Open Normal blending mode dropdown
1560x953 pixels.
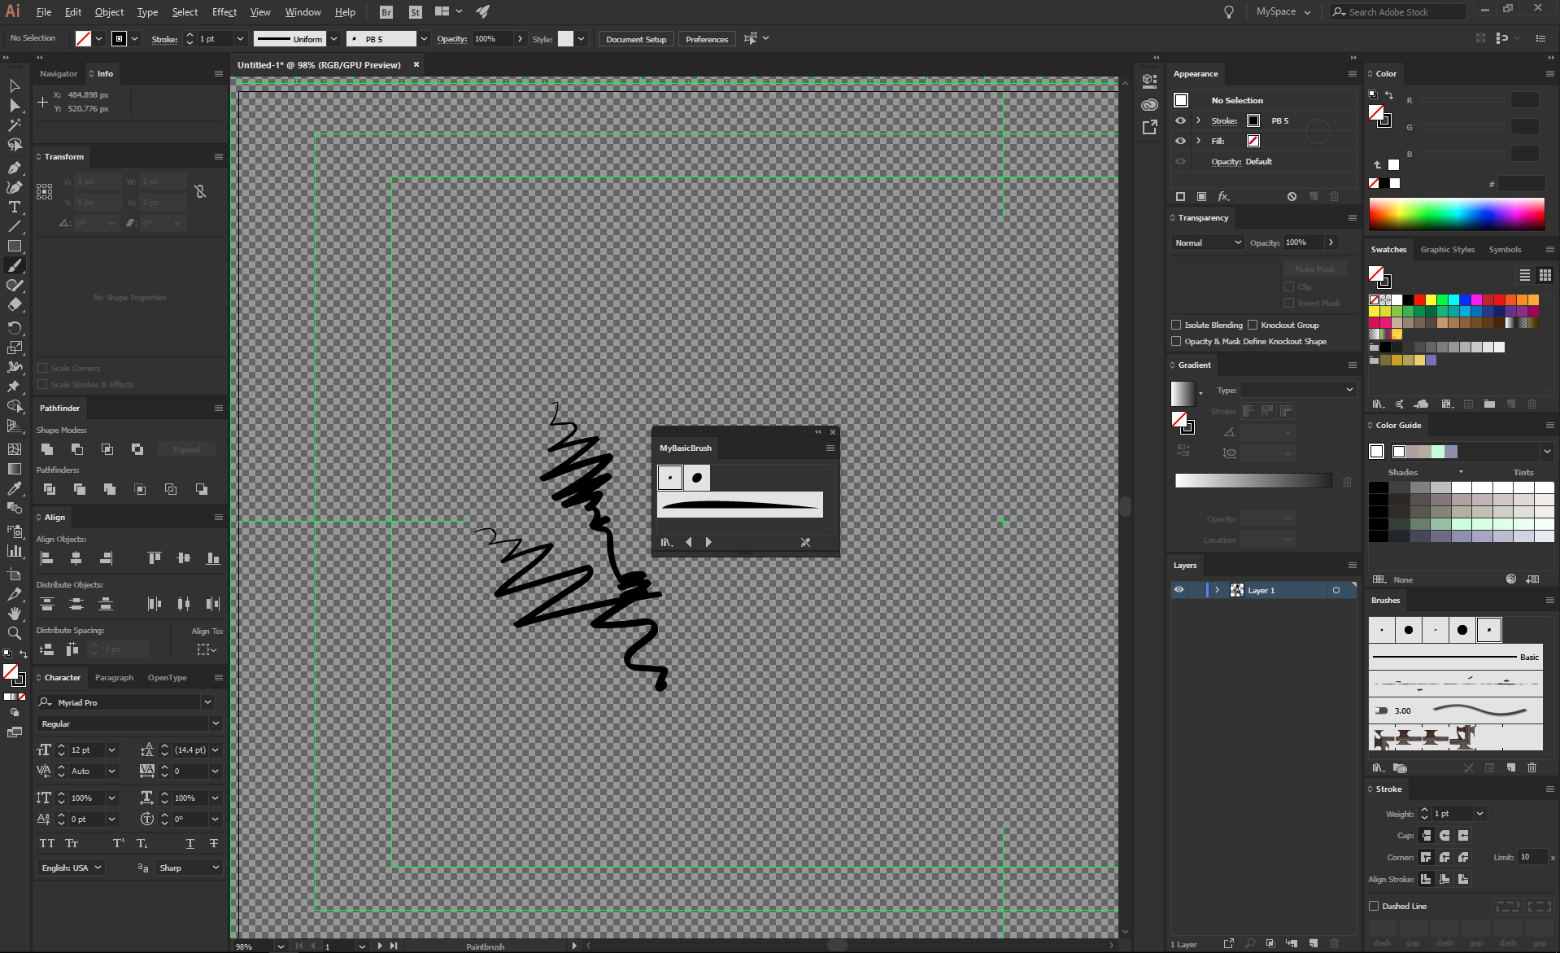pyautogui.click(x=1208, y=243)
